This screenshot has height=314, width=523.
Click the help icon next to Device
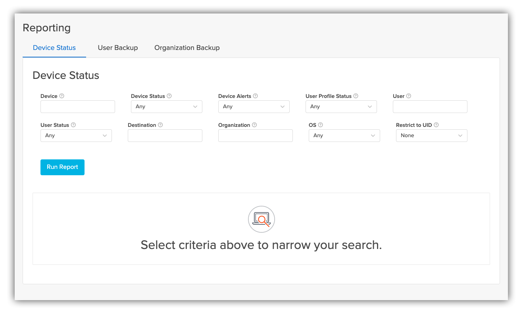click(x=62, y=96)
